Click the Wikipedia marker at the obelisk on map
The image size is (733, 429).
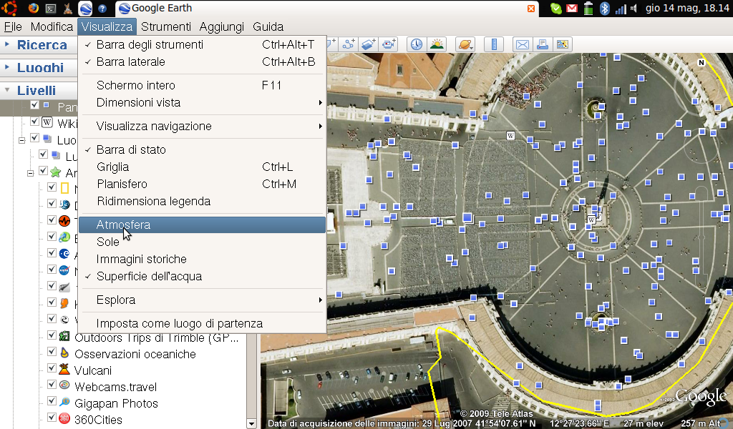591,220
